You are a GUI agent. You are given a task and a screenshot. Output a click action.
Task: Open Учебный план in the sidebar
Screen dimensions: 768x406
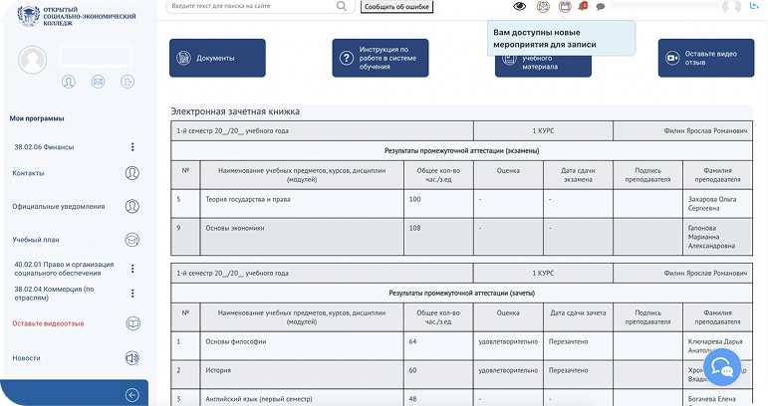click(x=36, y=240)
